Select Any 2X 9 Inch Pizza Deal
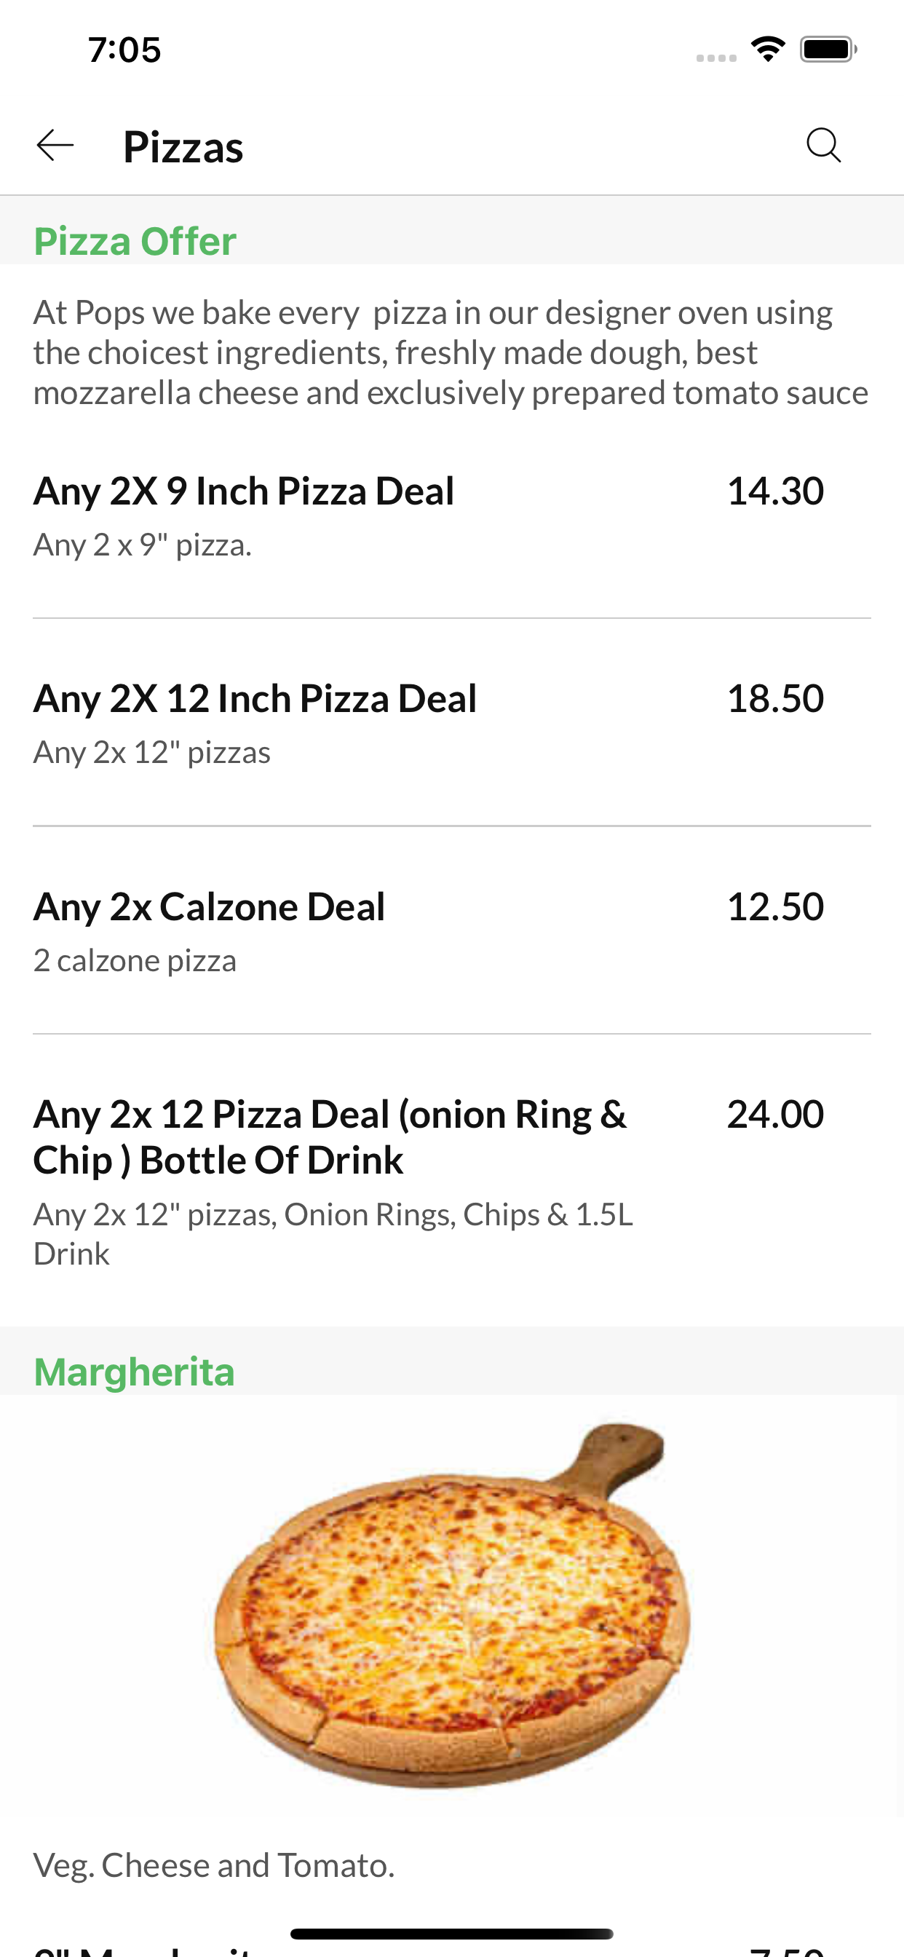904x1957 pixels. point(452,514)
